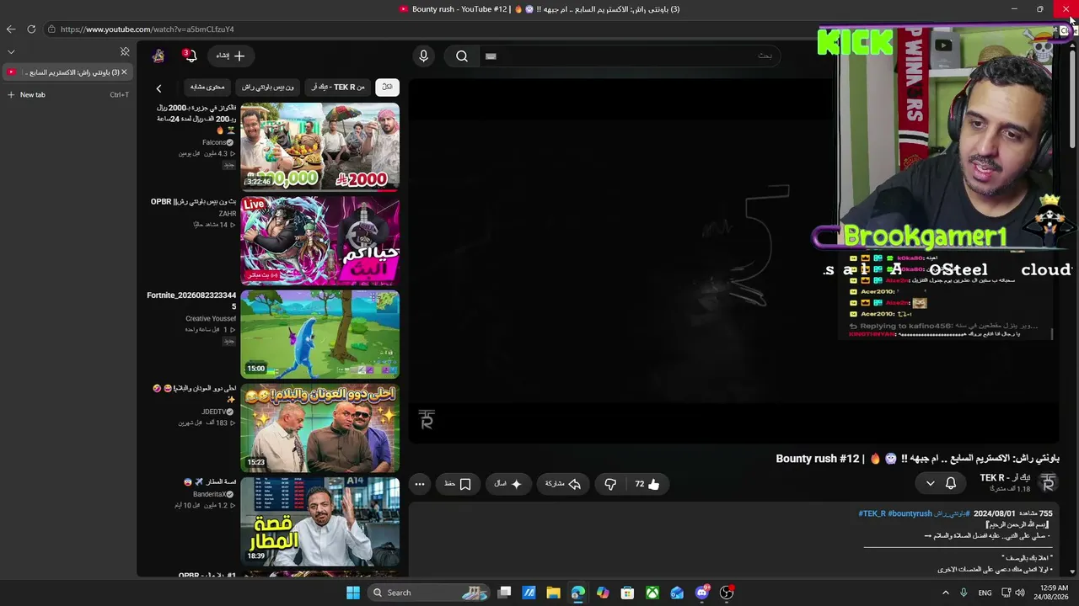The width and height of the screenshot is (1079, 606).
Task: Open the Windows Start menu
Action: (353, 593)
